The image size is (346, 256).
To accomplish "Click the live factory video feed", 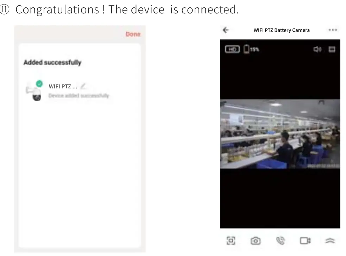I will tap(280, 134).
